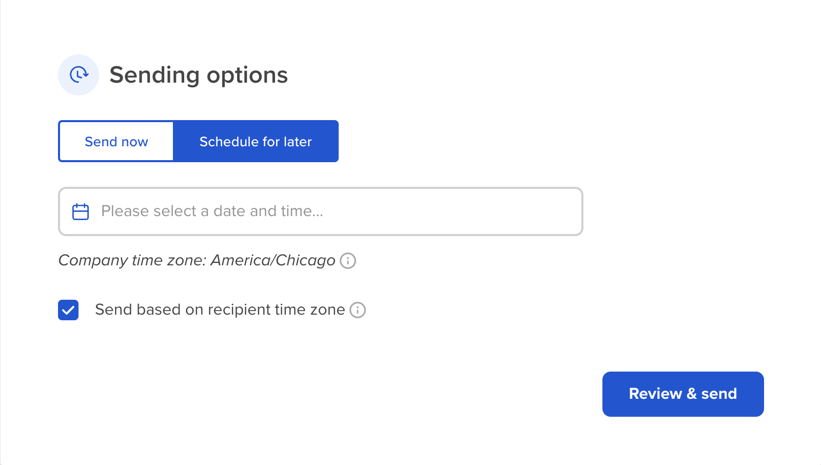Screen dimensions: 821x465
Task: Select the Schedule for later tab
Action: pos(256,141)
